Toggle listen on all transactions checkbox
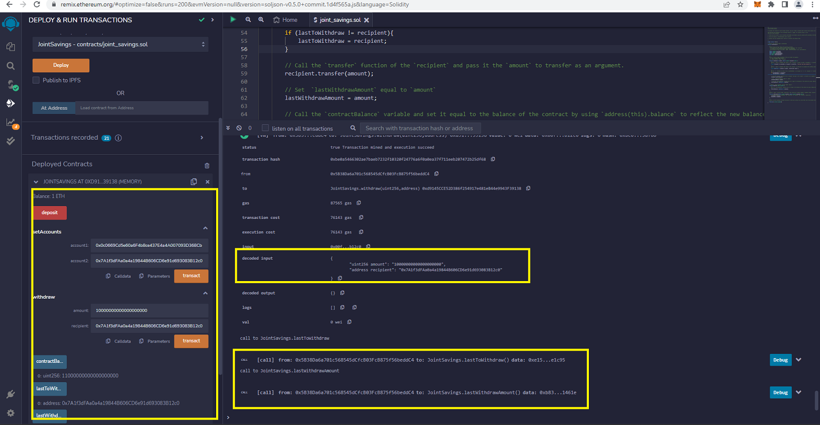Image resolution: width=820 pixels, height=425 pixels. pyautogui.click(x=265, y=128)
